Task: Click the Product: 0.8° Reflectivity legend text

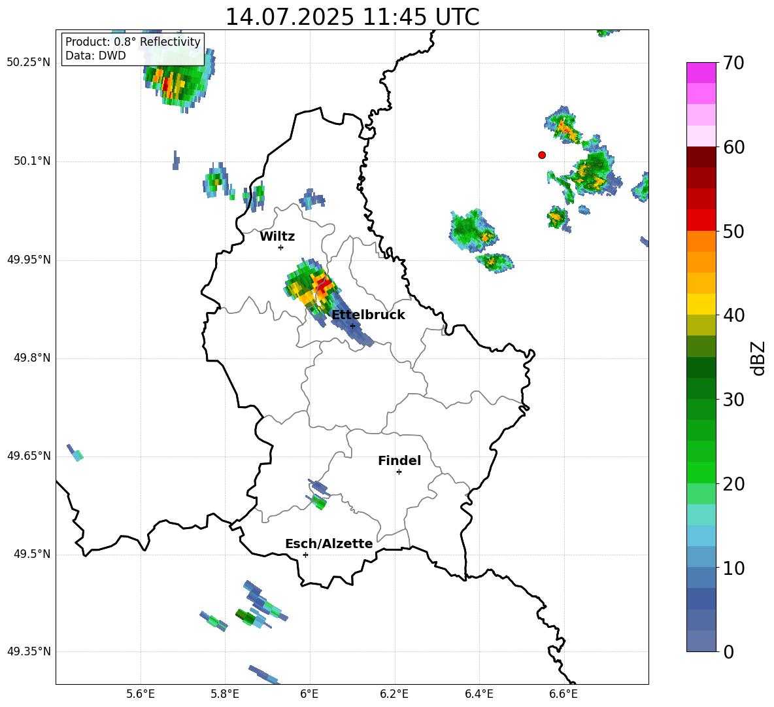Action: pos(133,42)
